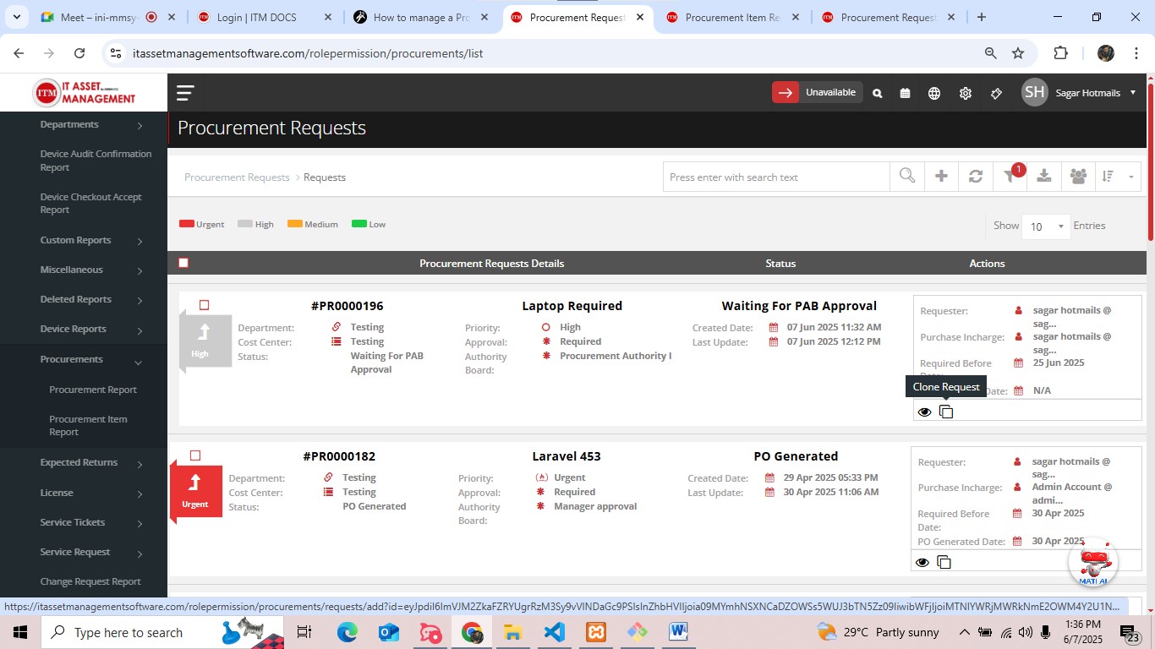This screenshot has width=1155, height=649.
Task: Check the checkbox for request PR0000182
Action: pyautogui.click(x=195, y=455)
